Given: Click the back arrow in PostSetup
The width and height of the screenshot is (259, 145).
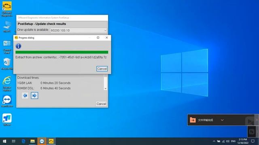Looking at the screenshot, I should tap(25, 95).
